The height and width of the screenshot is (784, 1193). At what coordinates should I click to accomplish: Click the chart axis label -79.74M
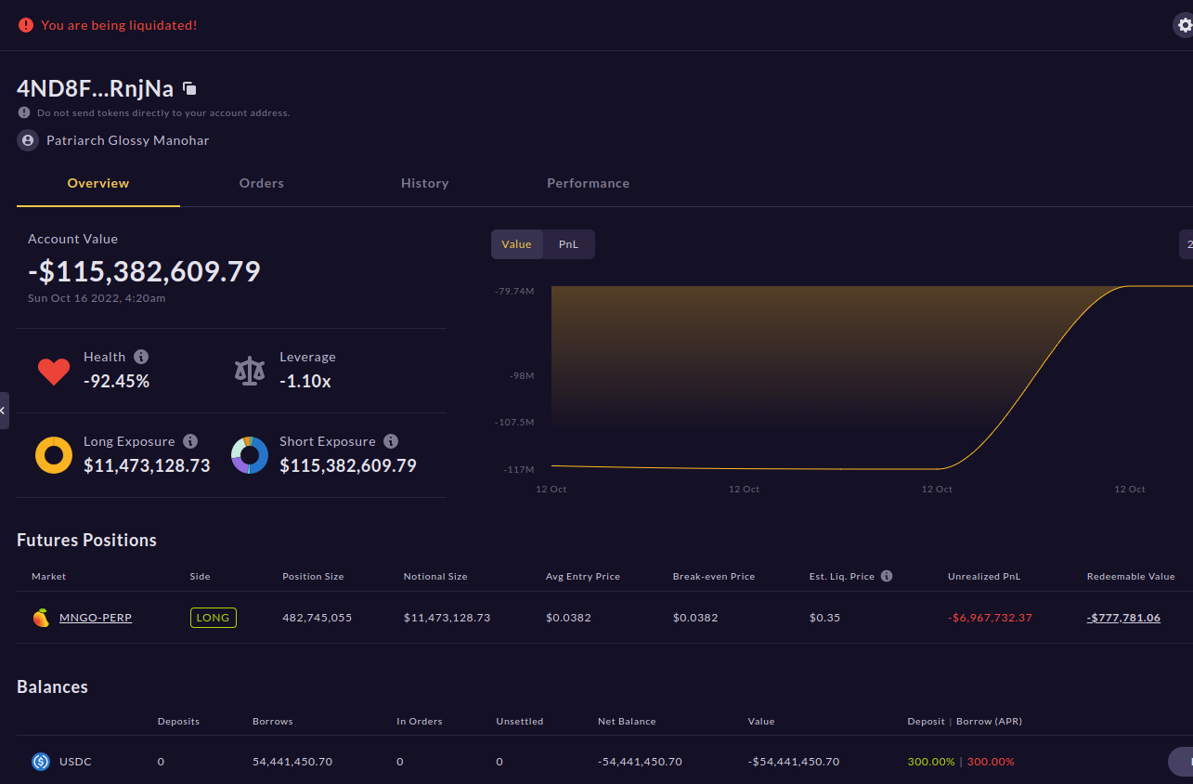[x=514, y=292]
